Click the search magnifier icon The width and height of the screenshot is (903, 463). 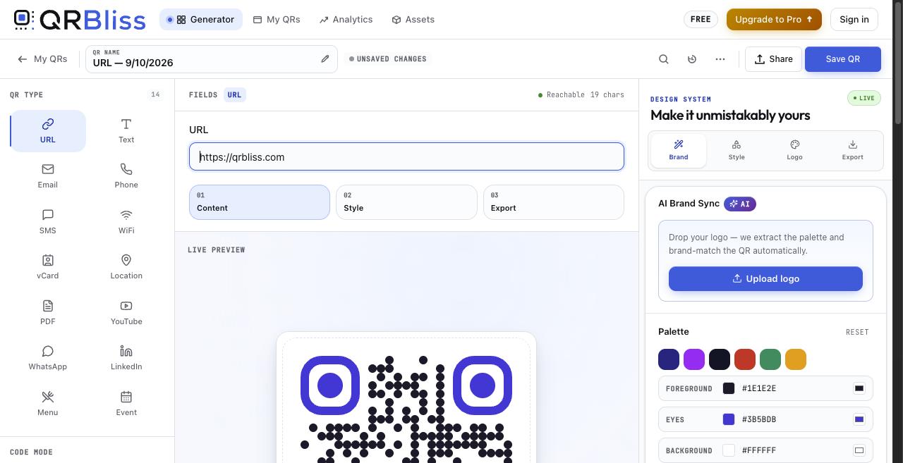coord(664,59)
